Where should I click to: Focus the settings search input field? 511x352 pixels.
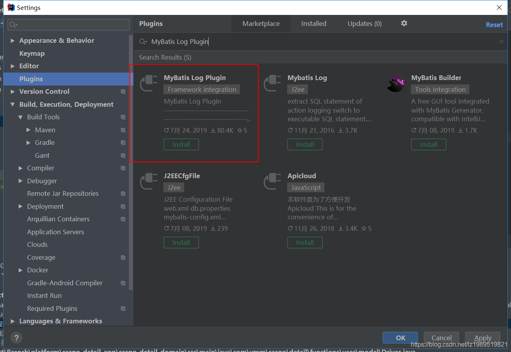68,25
